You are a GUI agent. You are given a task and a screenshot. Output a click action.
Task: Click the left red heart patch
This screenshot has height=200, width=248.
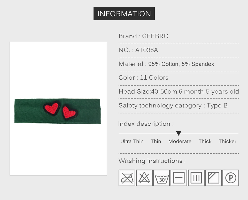coord(52,108)
